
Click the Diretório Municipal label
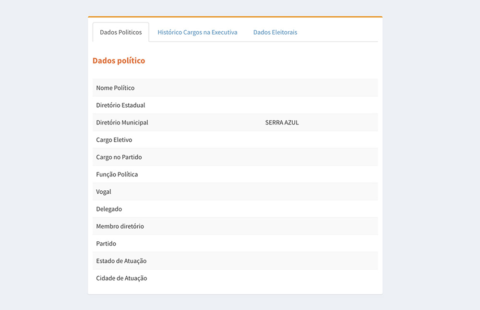(x=122, y=123)
